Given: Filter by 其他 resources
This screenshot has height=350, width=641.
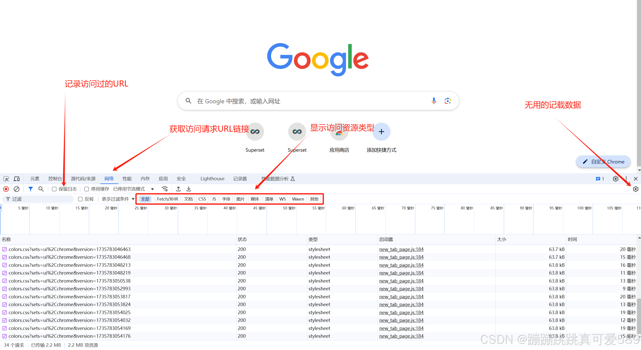Looking at the screenshot, I should tap(314, 199).
